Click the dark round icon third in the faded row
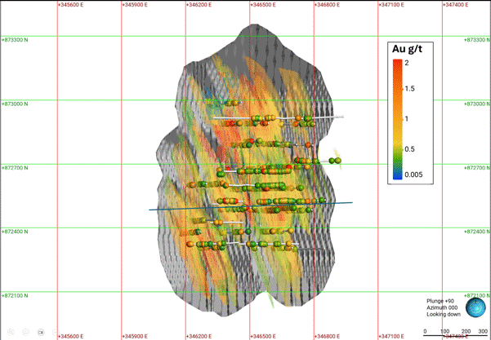Viewport: 491px width, 340px height. pos(41,332)
